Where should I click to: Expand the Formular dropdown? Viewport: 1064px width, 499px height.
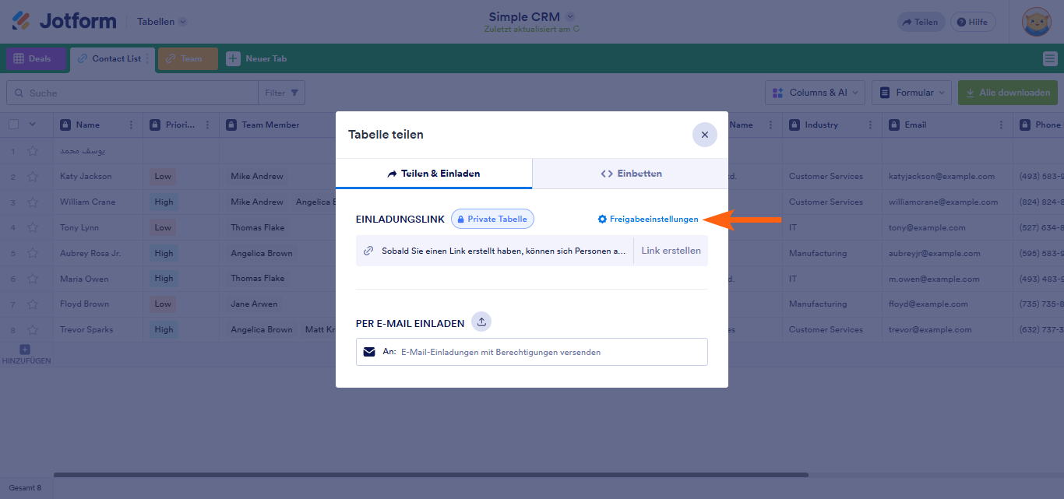click(911, 93)
